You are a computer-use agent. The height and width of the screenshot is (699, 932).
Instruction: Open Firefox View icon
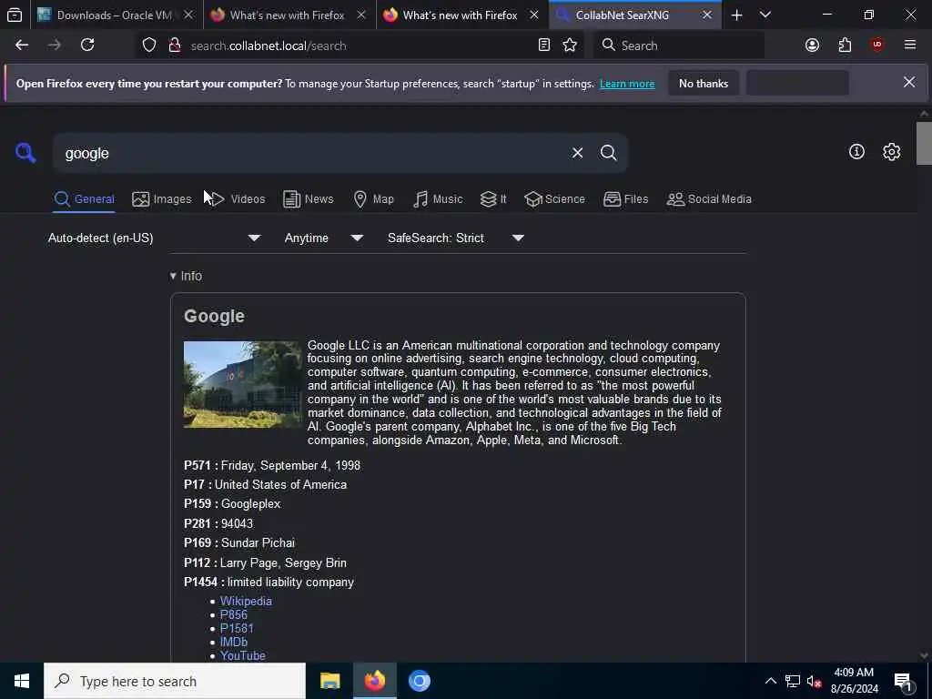point(15,15)
